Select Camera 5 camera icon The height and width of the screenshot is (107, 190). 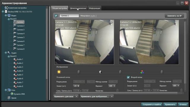pyautogui.click(x=15, y=37)
